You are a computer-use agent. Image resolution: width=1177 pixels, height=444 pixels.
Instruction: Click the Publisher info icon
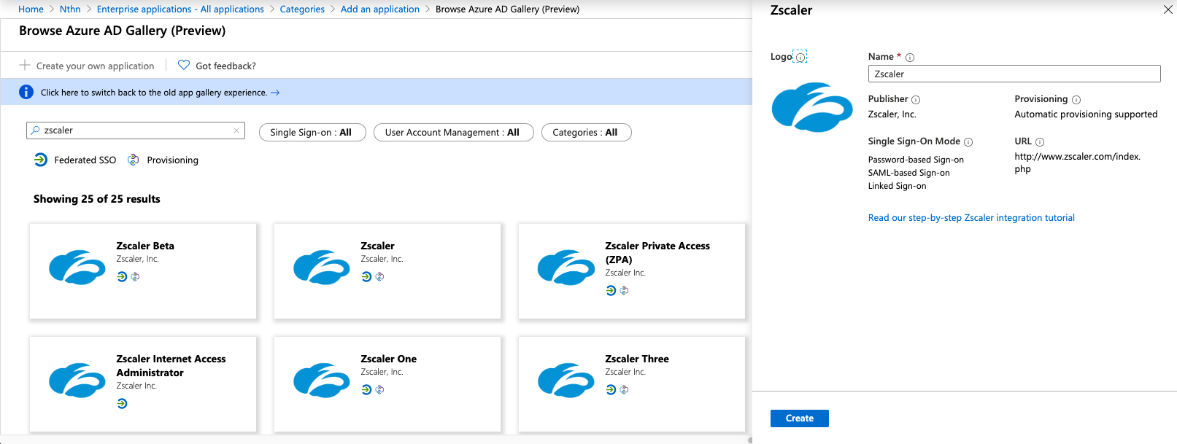click(x=916, y=100)
